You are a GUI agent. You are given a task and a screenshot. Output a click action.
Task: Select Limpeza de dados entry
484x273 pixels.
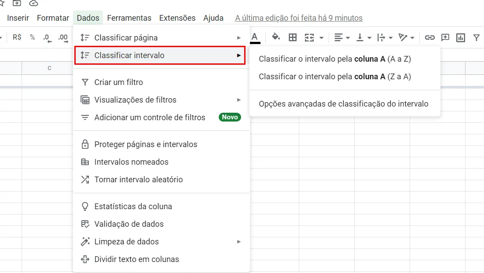[x=161, y=241]
